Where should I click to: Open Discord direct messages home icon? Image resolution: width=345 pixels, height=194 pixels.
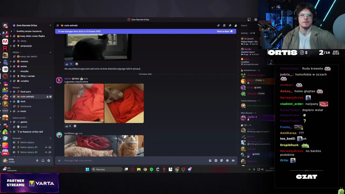click(5, 26)
